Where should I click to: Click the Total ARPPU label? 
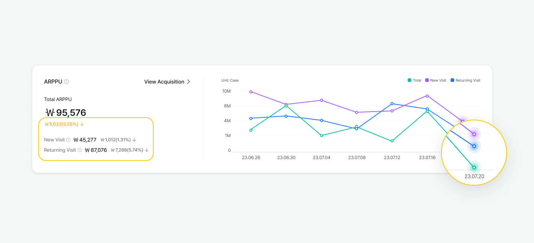(x=58, y=99)
